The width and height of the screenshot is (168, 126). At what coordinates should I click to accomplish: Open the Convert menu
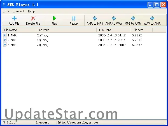pos(18,11)
